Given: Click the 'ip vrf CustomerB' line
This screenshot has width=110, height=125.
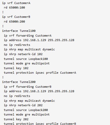Looking at the screenshot, I should coord(16,17).
